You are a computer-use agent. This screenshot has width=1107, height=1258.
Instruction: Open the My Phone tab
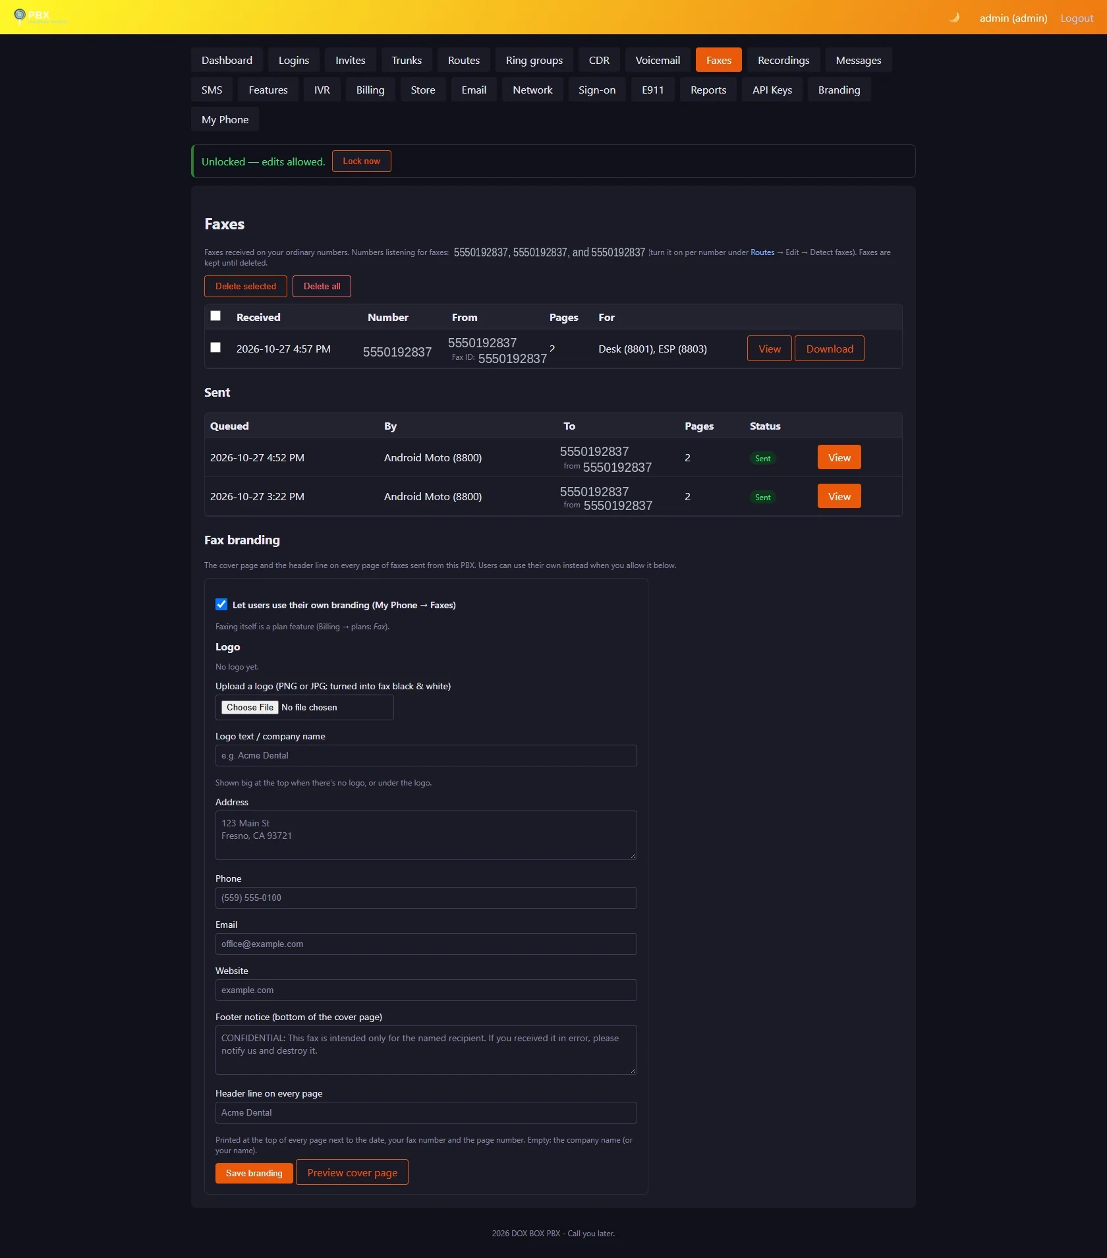(x=225, y=119)
